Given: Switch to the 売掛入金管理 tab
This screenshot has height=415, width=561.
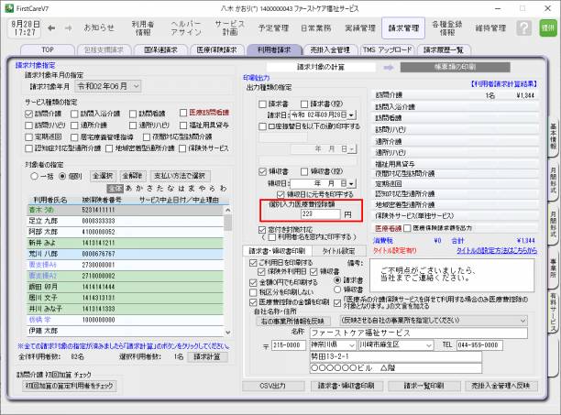Looking at the screenshot, I should pos(326,50).
